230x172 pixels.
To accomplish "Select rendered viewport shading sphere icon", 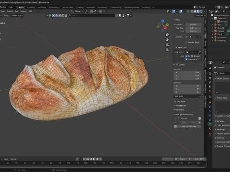I will 201,11.
